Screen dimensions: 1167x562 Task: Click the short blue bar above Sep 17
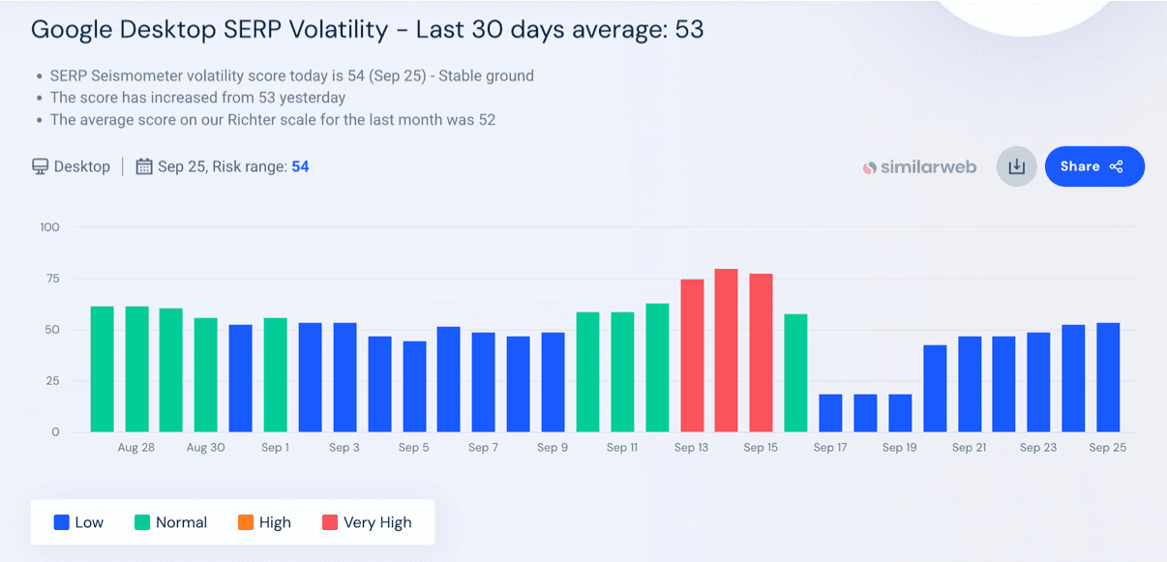point(830,413)
